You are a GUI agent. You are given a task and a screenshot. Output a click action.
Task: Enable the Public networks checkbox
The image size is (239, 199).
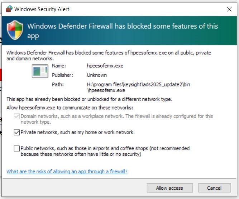click(17, 148)
